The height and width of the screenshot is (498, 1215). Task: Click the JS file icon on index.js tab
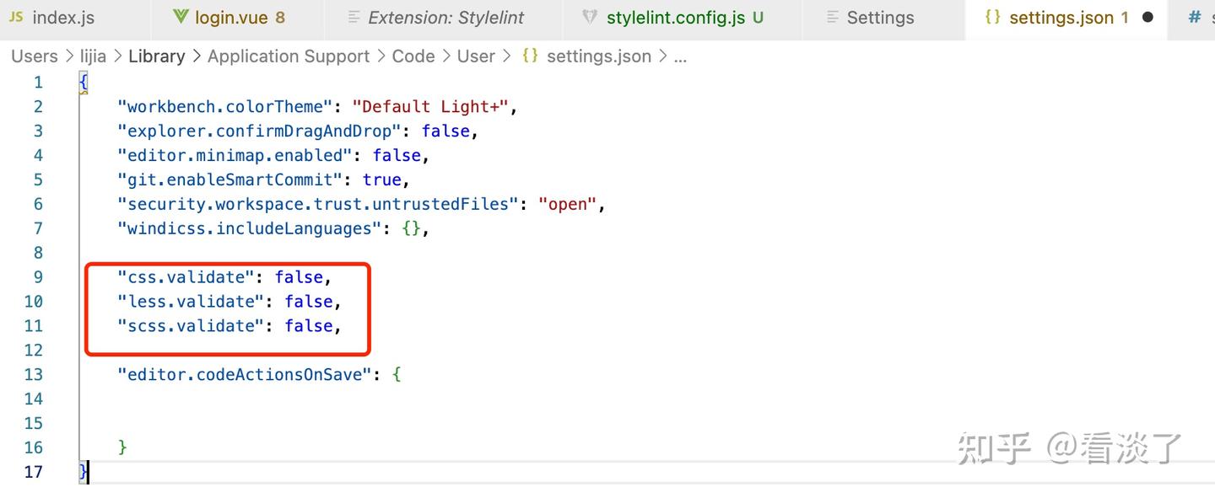[x=16, y=17]
